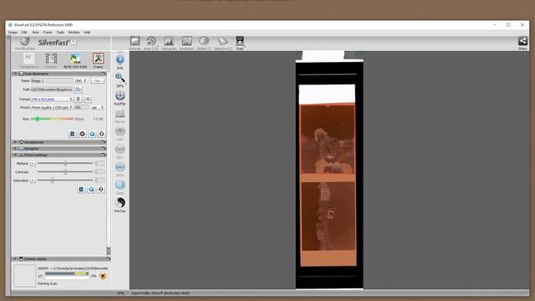The height and width of the screenshot is (301, 535).
Task: Click the Contrast slider
Action: point(65,172)
